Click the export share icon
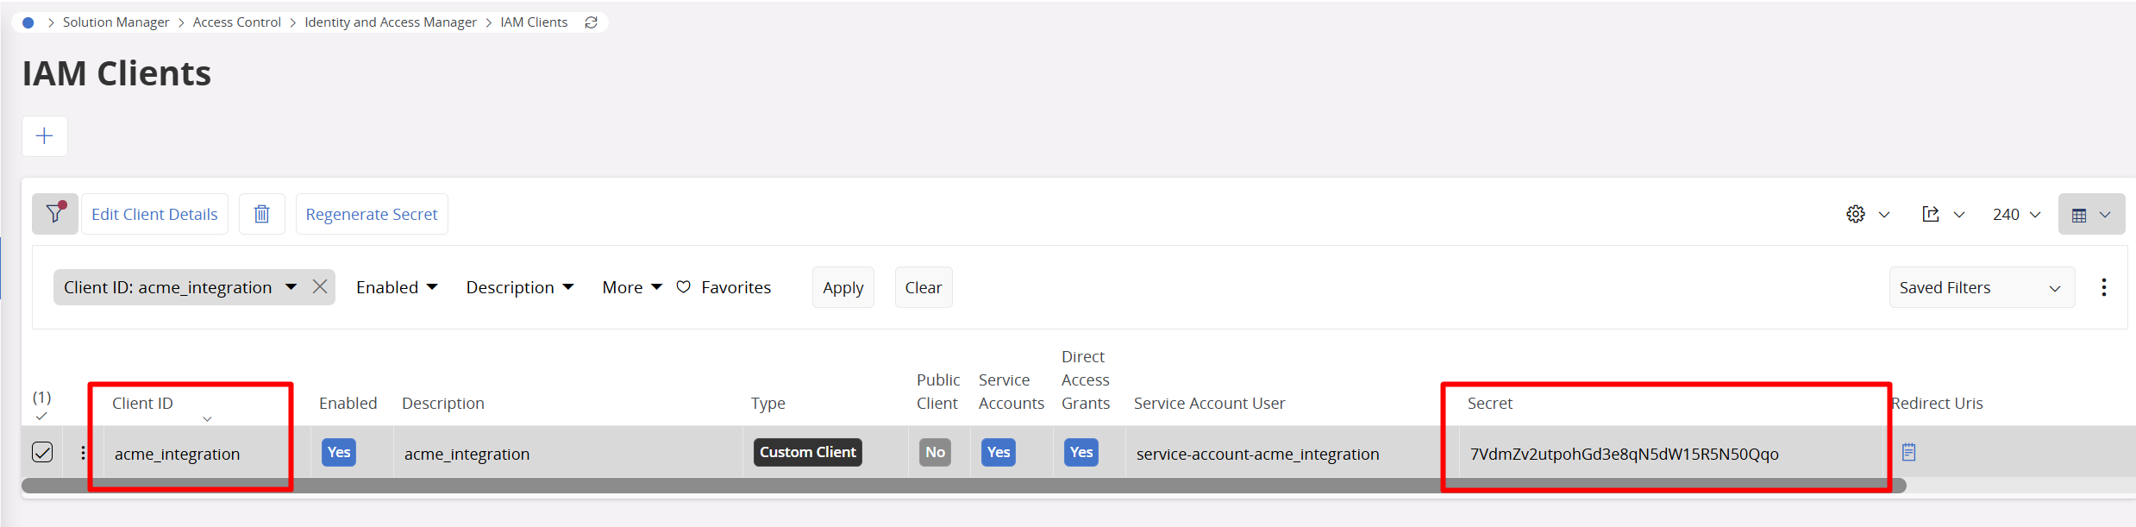This screenshot has width=2136, height=527. pos(1931,214)
